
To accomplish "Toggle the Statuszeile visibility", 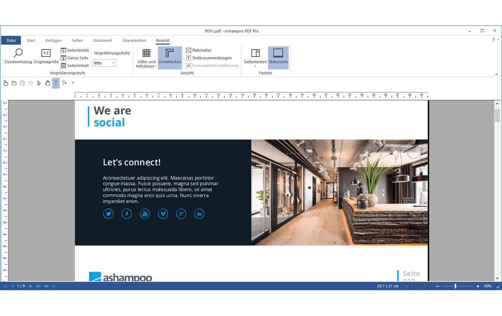I will [278, 58].
